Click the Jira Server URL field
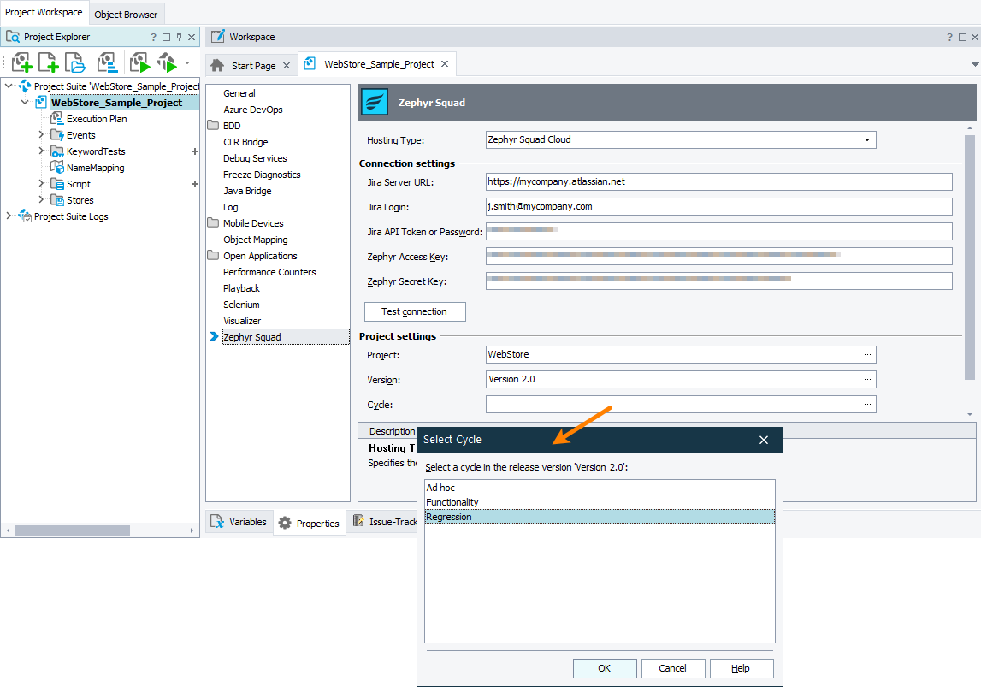This screenshot has height=687, width=981. pos(718,181)
